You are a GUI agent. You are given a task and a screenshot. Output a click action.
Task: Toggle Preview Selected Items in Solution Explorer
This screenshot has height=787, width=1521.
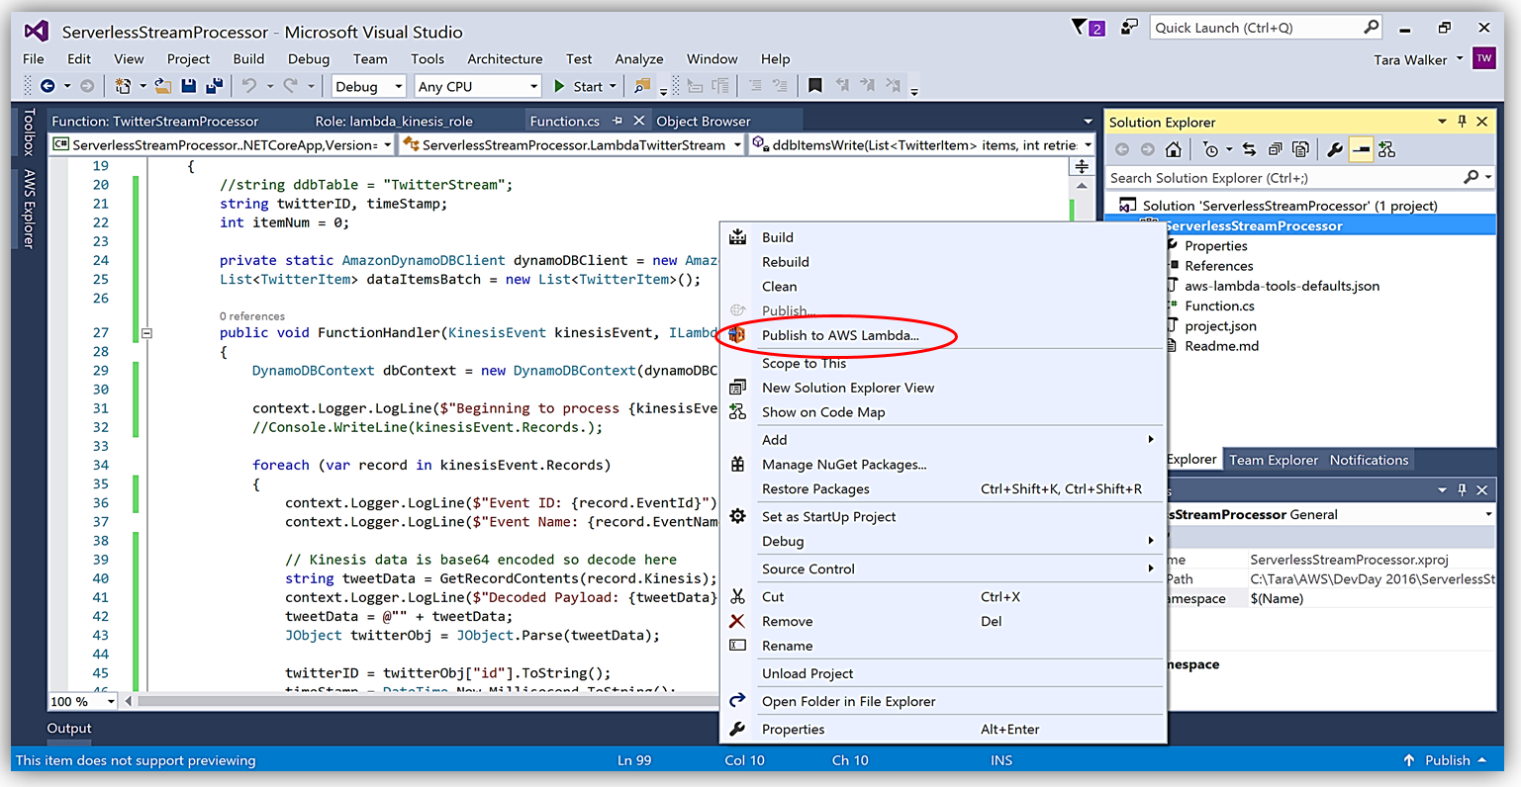click(1361, 149)
